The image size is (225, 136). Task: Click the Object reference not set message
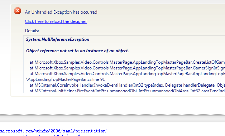[77, 51]
